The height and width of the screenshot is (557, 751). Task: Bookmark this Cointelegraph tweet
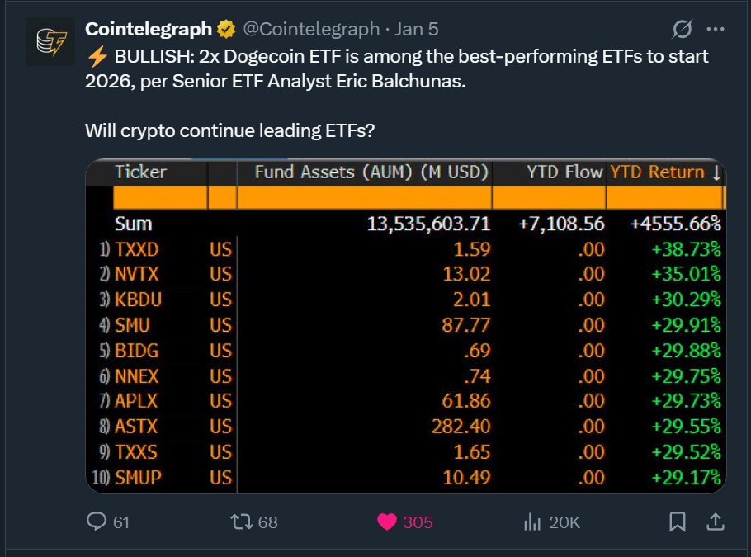click(x=677, y=522)
